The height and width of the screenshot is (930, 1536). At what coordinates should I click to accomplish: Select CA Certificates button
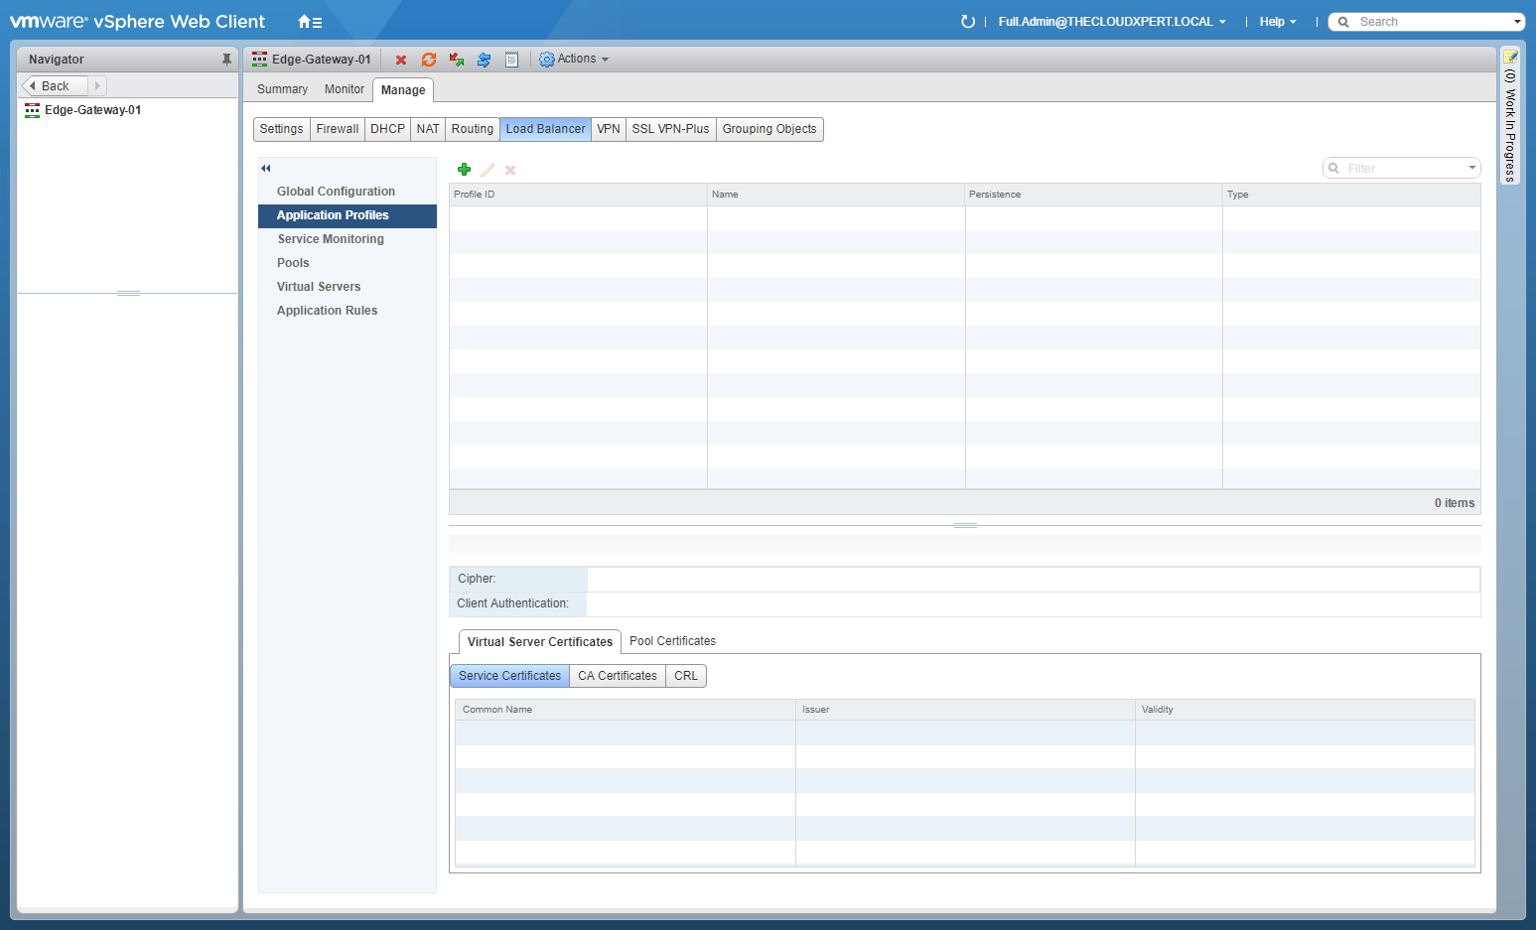pos(618,676)
